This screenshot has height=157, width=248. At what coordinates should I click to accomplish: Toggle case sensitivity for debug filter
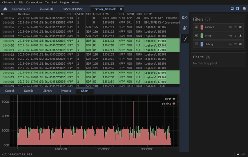tap(231, 44)
